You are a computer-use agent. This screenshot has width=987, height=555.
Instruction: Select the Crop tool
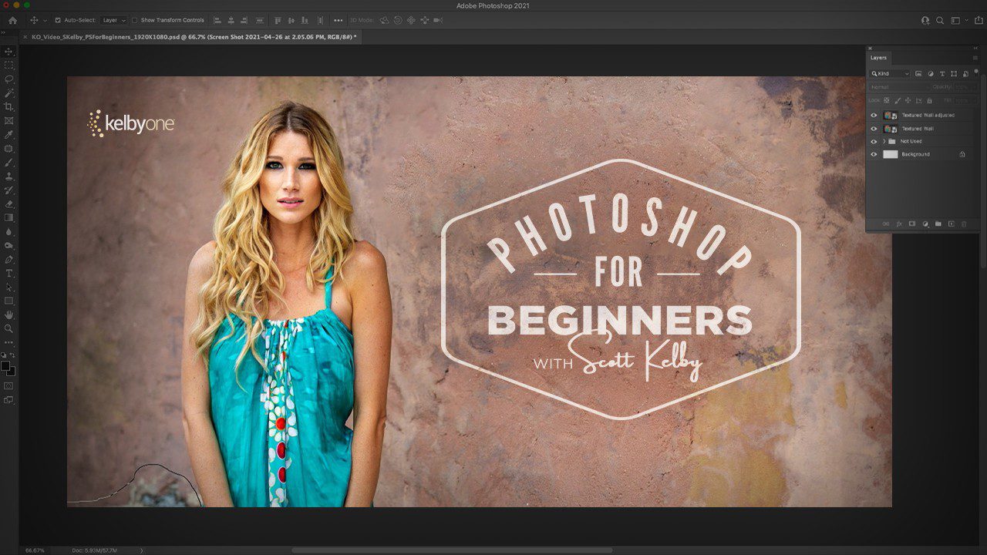9,107
